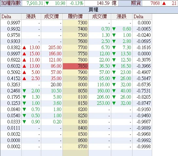The image size is (178, 156).
Task: Click call trade price 35.00
Action: tap(56, 78)
